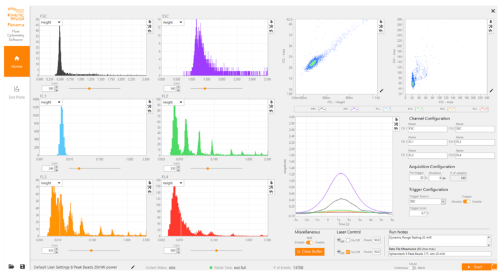The image size is (501, 272).
Task: Select the zoom tool on FL2 histogram
Action: [x=271, y=106]
